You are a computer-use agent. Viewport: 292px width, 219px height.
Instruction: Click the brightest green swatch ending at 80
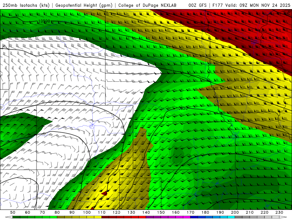[53, 217]
